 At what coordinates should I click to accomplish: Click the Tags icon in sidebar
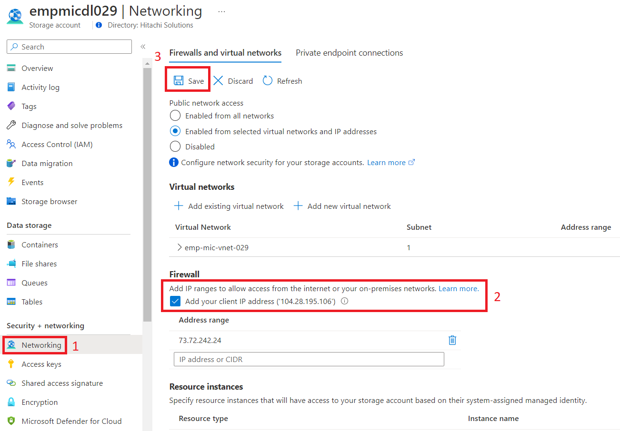[11, 106]
